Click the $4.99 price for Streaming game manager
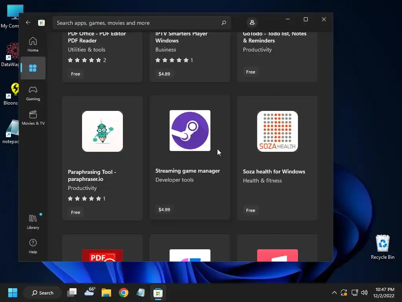The height and width of the screenshot is (302, 402). tap(164, 210)
